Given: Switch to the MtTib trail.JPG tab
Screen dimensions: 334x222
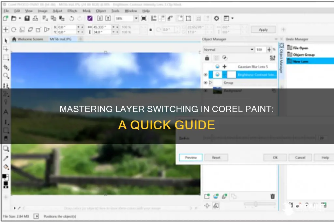Looking at the screenshot, I should (60, 39).
